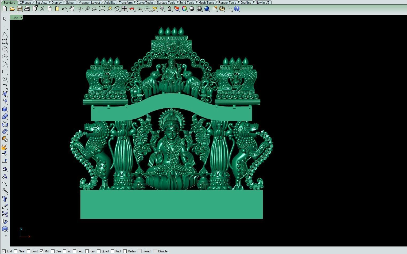Open the Viewport Layout tab
Screen dimensions: 407x254
tap(89, 2)
